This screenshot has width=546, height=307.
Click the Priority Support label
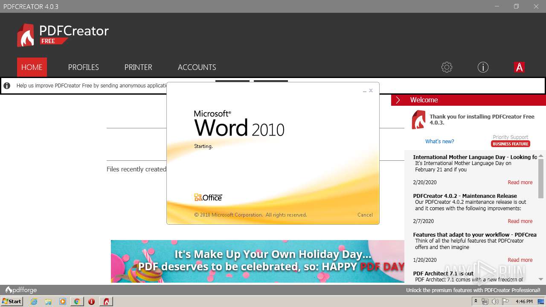click(511, 137)
